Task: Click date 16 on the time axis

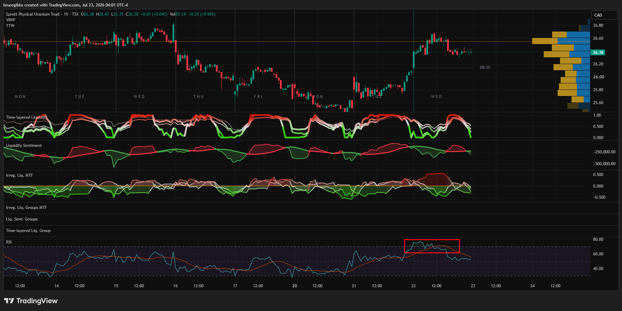Action: [176, 286]
